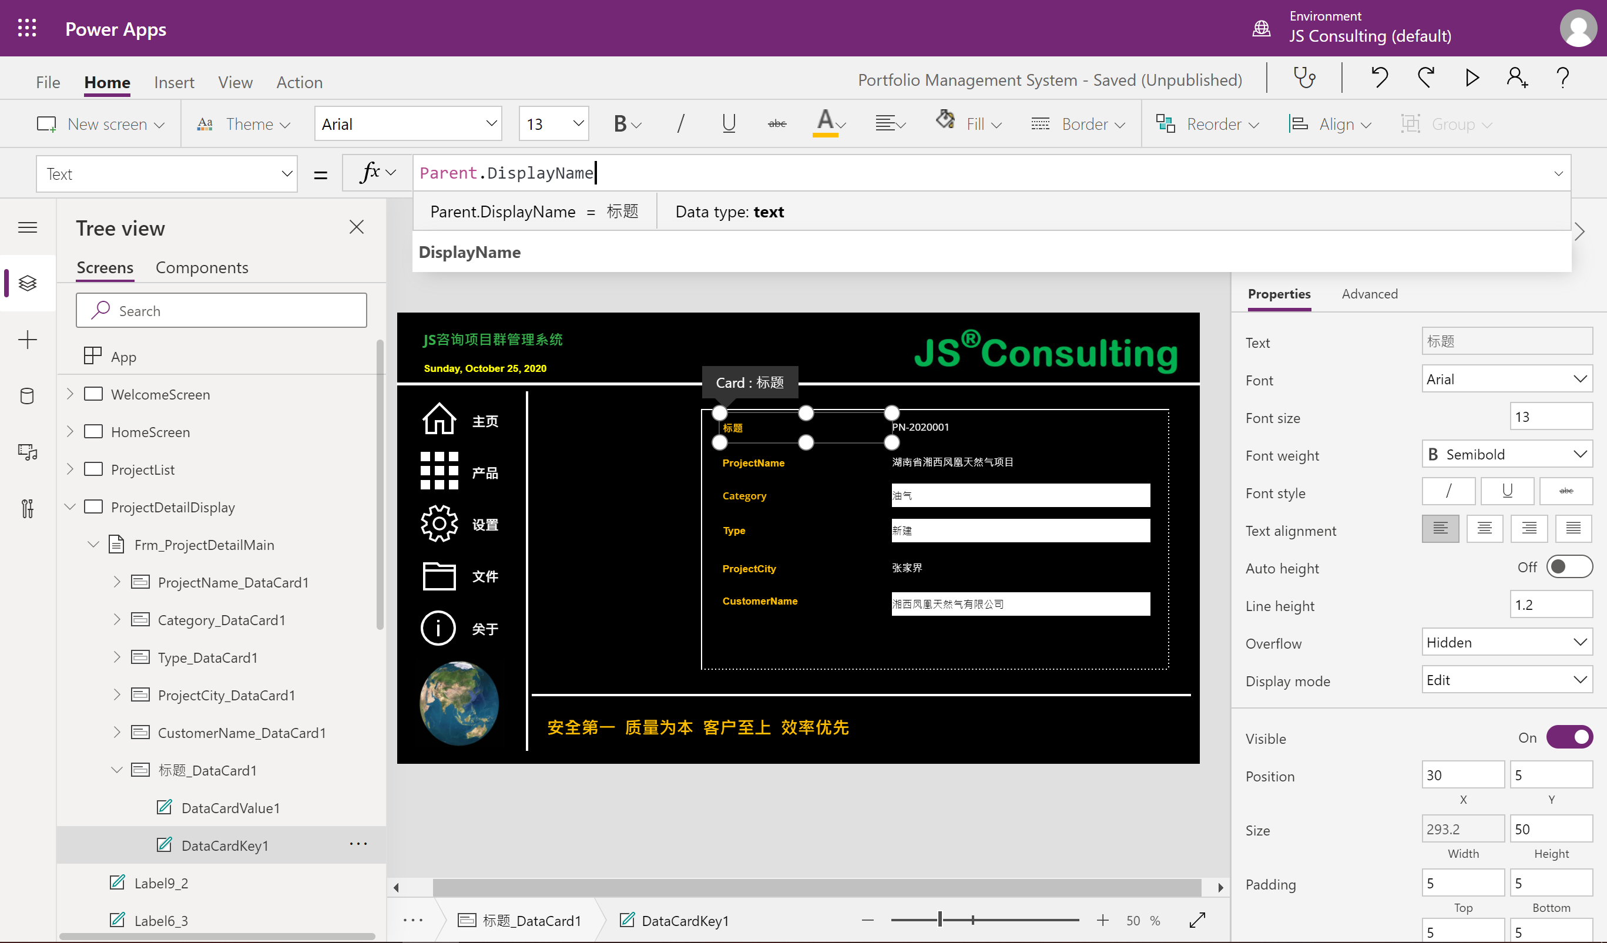Click the Environment globe icon

click(x=1262, y=29)
